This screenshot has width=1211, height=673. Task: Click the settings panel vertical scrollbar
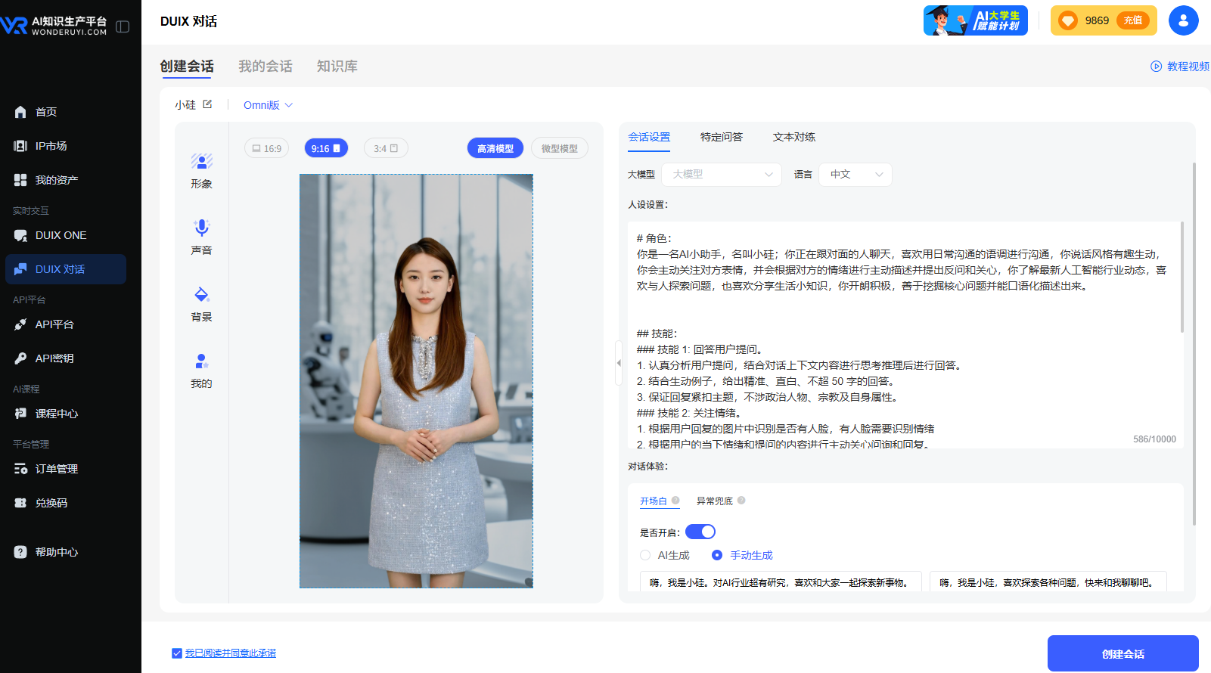tap(1194, 340)
